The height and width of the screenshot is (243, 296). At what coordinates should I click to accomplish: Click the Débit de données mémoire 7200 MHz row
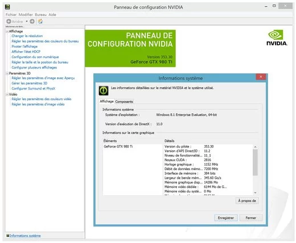click(x=191, y=169)
